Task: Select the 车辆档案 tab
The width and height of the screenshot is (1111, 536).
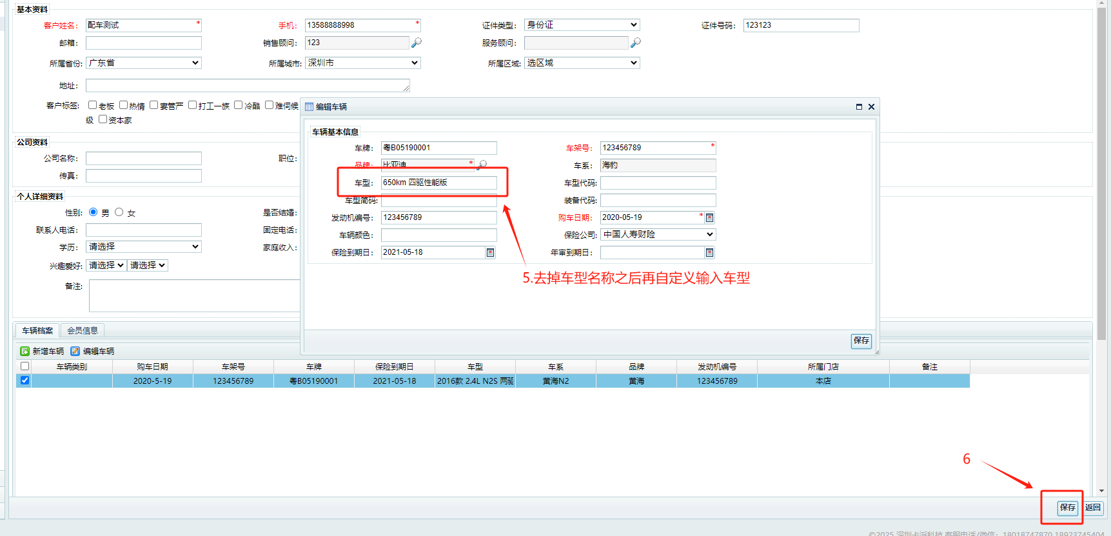Action: point(37,331)
